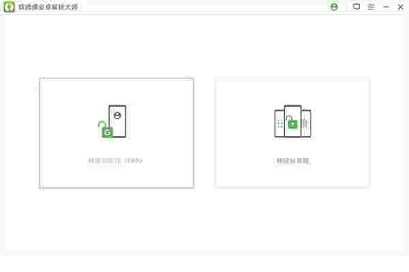The height and width of the screenshot is (272, 409).
Task: Close the application window
Action: pos(401,7)
